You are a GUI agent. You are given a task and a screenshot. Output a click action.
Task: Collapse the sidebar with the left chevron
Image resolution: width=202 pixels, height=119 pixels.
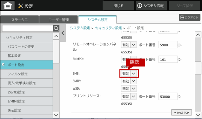pos(63,33)
